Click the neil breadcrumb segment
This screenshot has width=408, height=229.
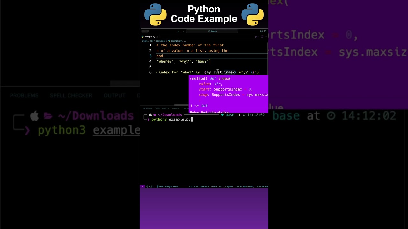(151, 41)
